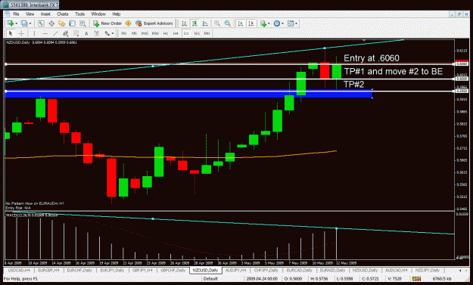This screenshot has height=285, width=473.
Task: Open the Market Watch window icon
Action: [41, 23]
